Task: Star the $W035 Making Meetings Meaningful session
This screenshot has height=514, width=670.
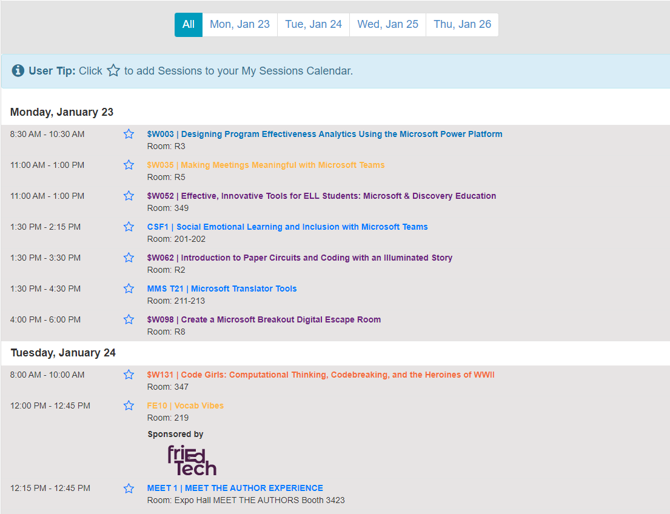Action: 129,164
